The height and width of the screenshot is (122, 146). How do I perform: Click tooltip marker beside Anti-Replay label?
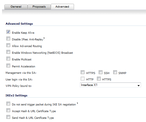pos(44,38)
